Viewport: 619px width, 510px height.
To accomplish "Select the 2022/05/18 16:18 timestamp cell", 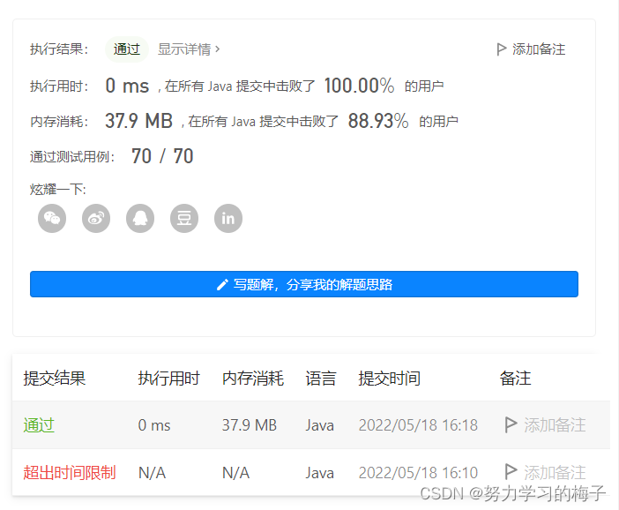I will pyautogui.click(x=418, y=425).
